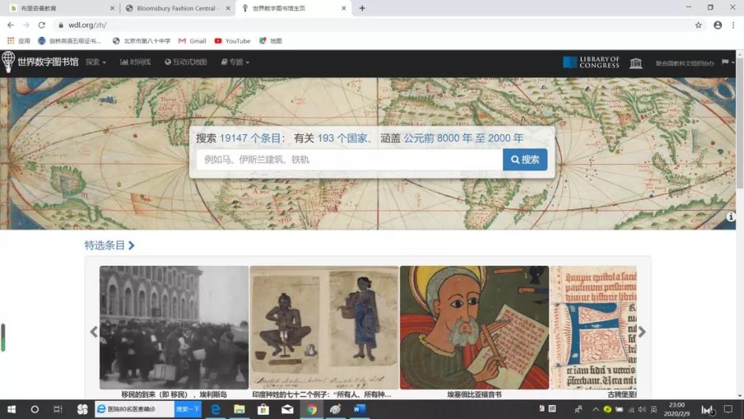
Task: Click the search input field on banner
Action: pos(349,160)
